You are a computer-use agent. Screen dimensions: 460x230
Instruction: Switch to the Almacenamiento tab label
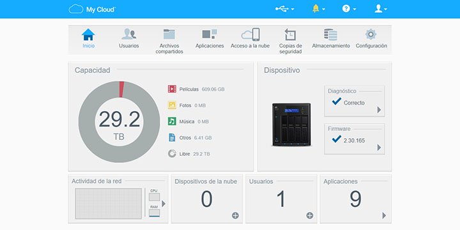point(331,46)
